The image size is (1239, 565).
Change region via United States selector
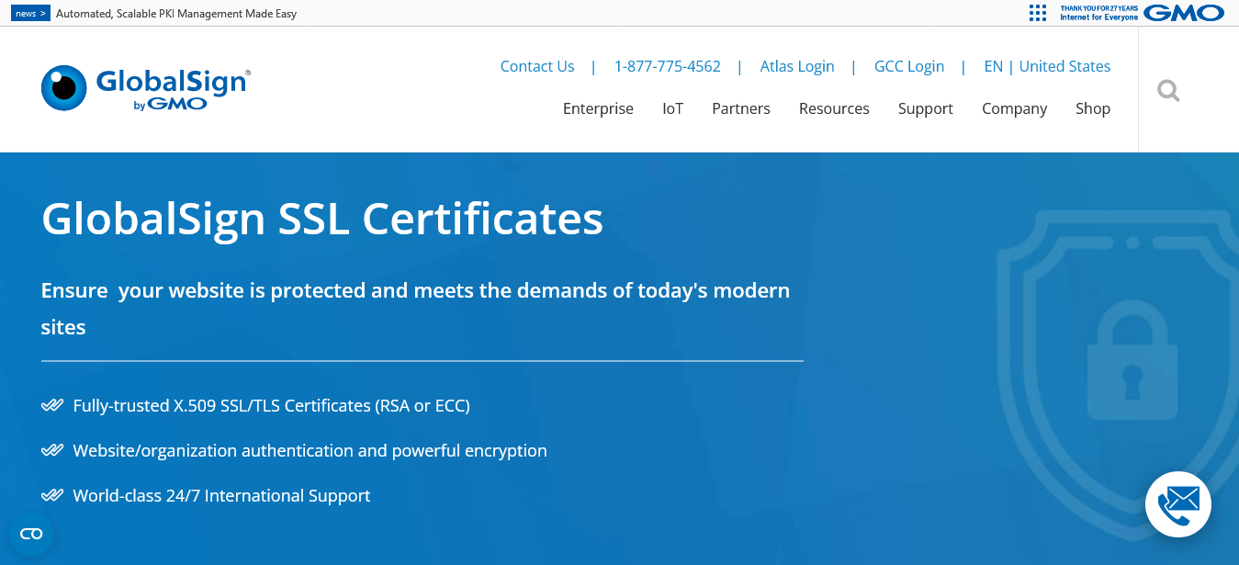(x=1064, y=66)
